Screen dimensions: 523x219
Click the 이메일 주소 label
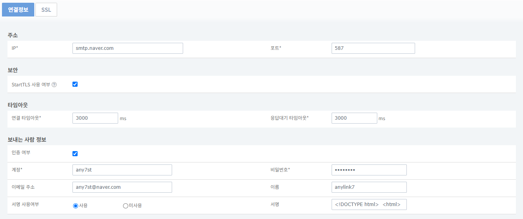click(23, 187)
